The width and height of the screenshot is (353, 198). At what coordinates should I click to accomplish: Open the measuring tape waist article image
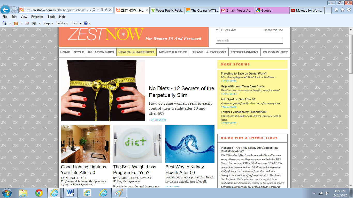pyautogui.click(x=103, y=90)
